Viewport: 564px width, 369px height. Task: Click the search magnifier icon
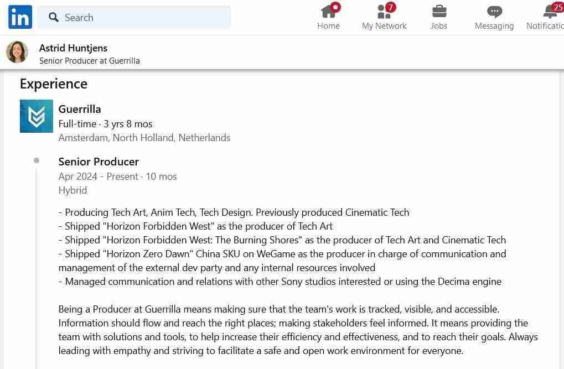[54, 18]
